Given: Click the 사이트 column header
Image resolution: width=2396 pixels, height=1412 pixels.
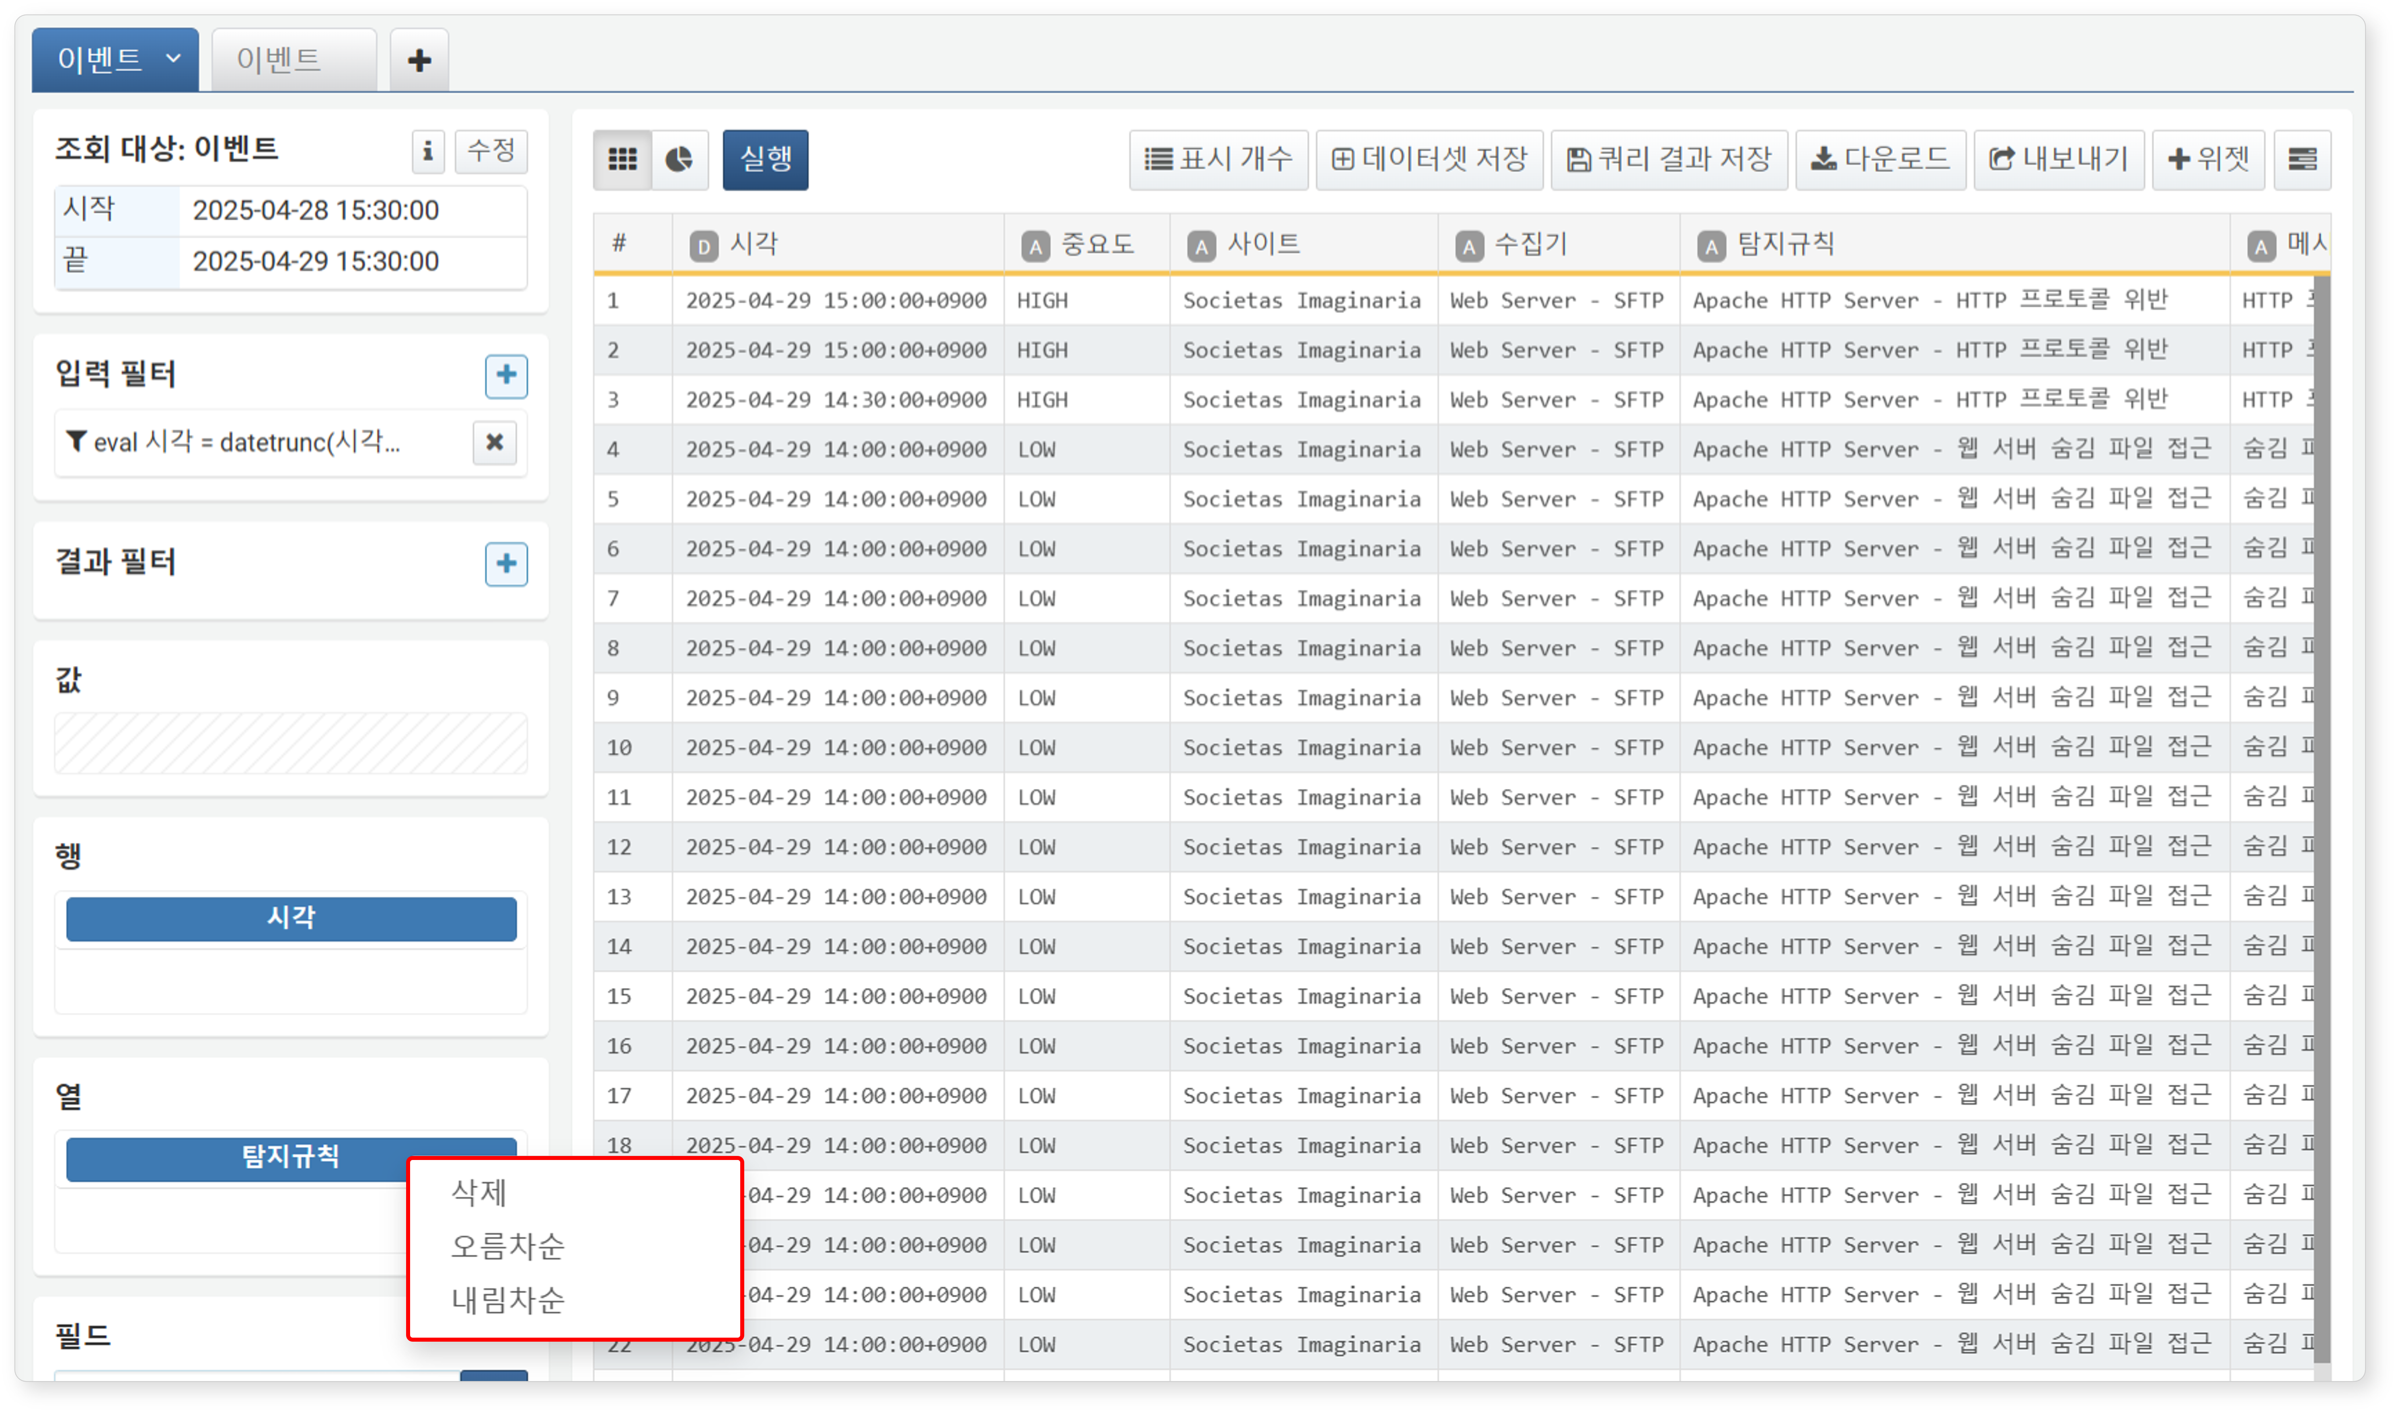Looking at the screenshot, I should (1304, 244).
